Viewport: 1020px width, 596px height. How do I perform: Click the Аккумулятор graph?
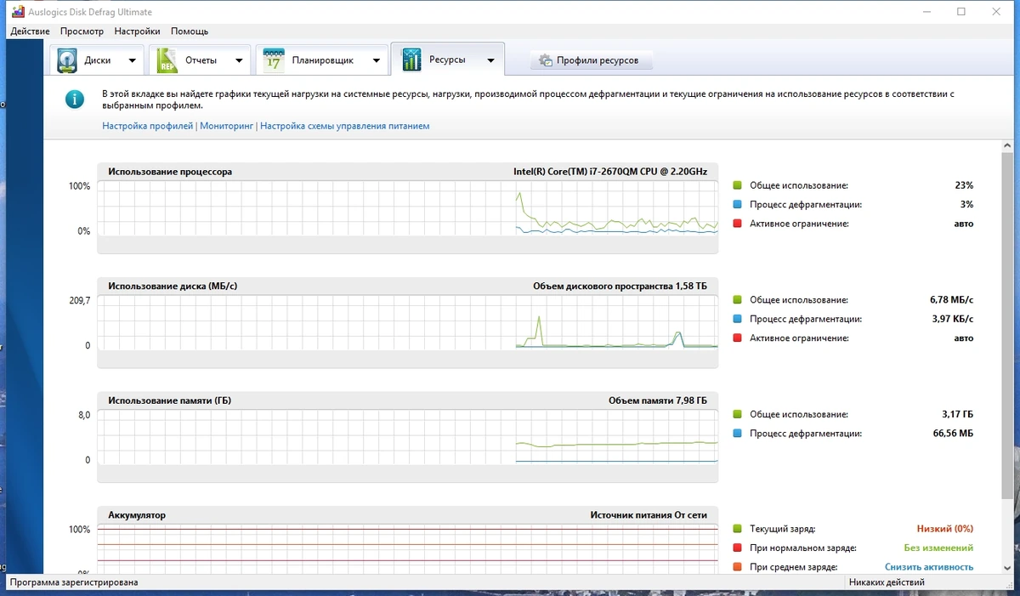coord(408,548)
